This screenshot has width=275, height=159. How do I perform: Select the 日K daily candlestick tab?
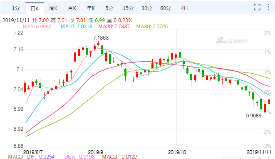35,8
